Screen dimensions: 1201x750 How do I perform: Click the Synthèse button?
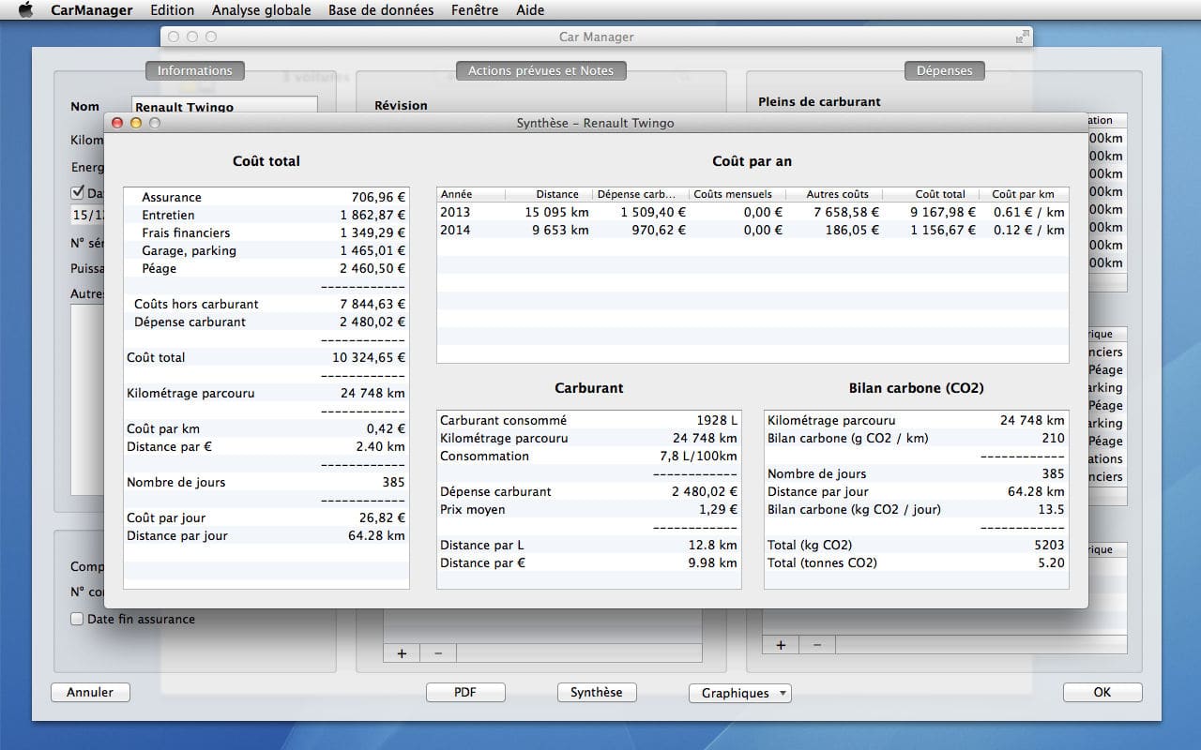click(597, 692)
